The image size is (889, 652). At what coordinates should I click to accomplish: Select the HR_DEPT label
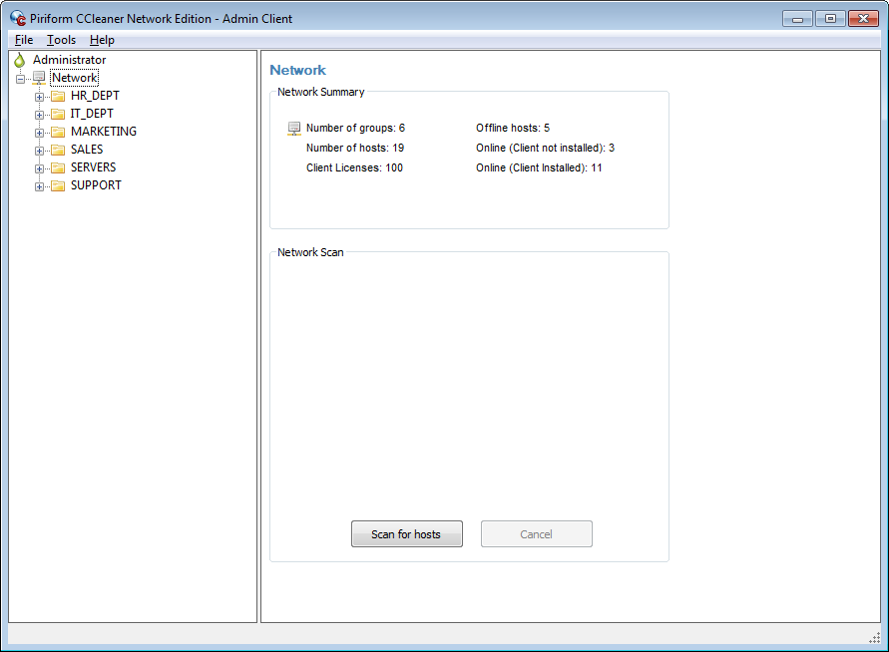pyautogui.click(x=95, y=96)
